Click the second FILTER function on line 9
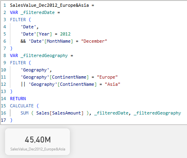The height and width of the screenshot is (158, 187). [x=18, y=63]
